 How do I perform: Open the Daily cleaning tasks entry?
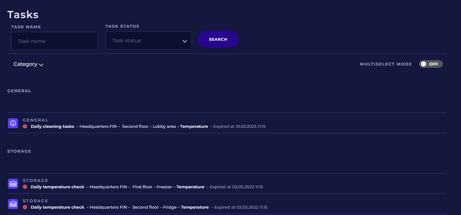click(x=52, y=126)
